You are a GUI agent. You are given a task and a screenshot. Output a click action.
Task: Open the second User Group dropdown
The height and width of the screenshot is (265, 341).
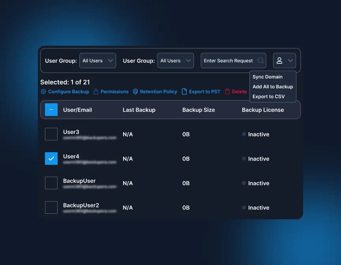pyautogui.click(x=175, y=60)
